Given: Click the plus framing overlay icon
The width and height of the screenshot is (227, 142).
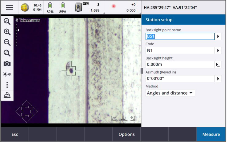Looking at the screenshot, I should pos(133,119).
